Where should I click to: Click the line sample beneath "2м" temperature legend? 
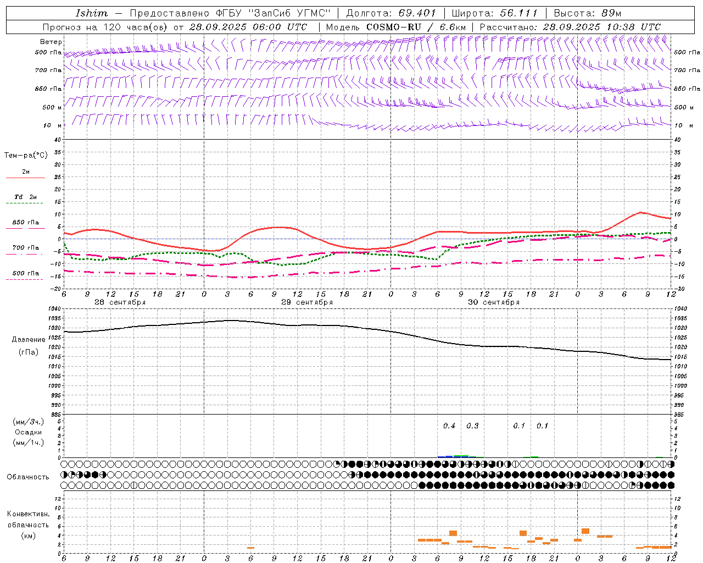click(25, 178)
